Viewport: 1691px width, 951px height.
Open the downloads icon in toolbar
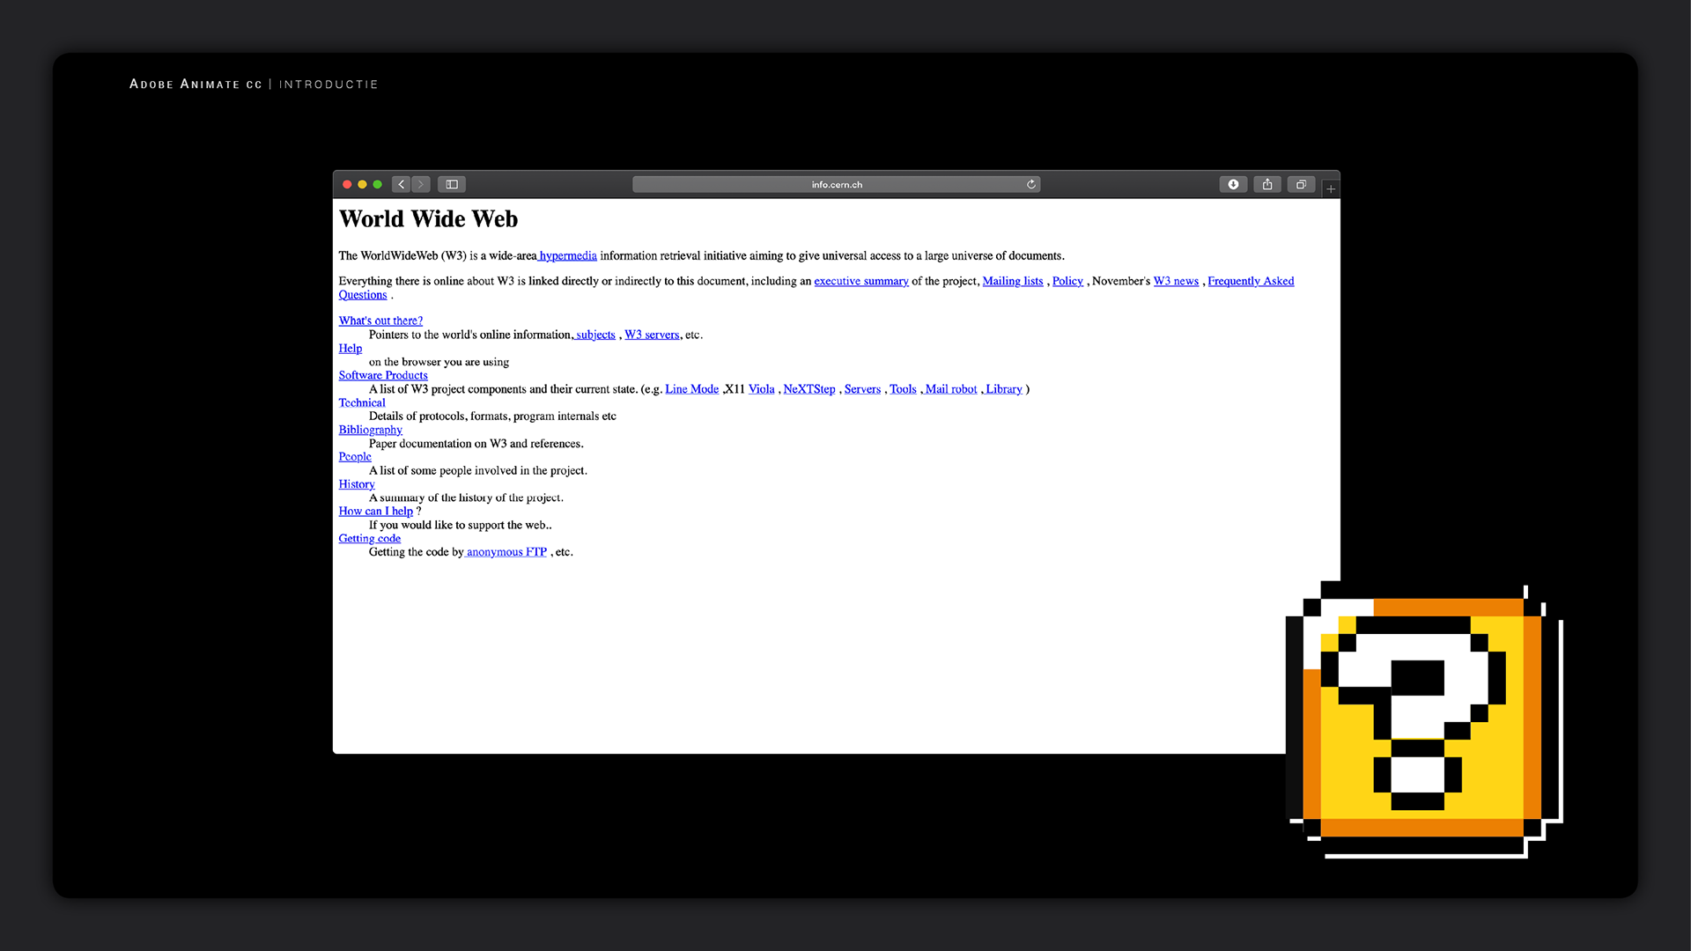pos(1233,184)
